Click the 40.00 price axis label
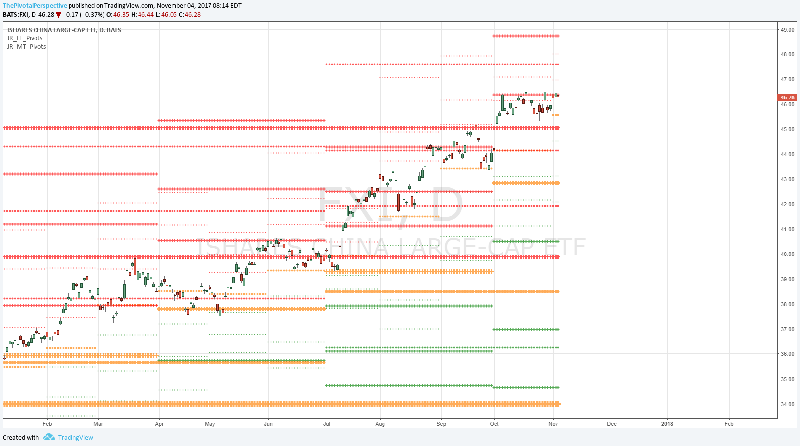Image resolution: width=800 pixels, height=446 pixels. tap(787, 255)
